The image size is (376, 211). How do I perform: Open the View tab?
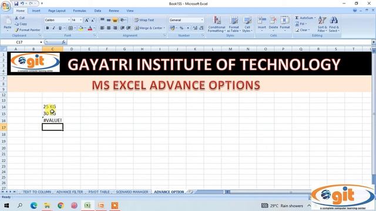coord(130,11)
